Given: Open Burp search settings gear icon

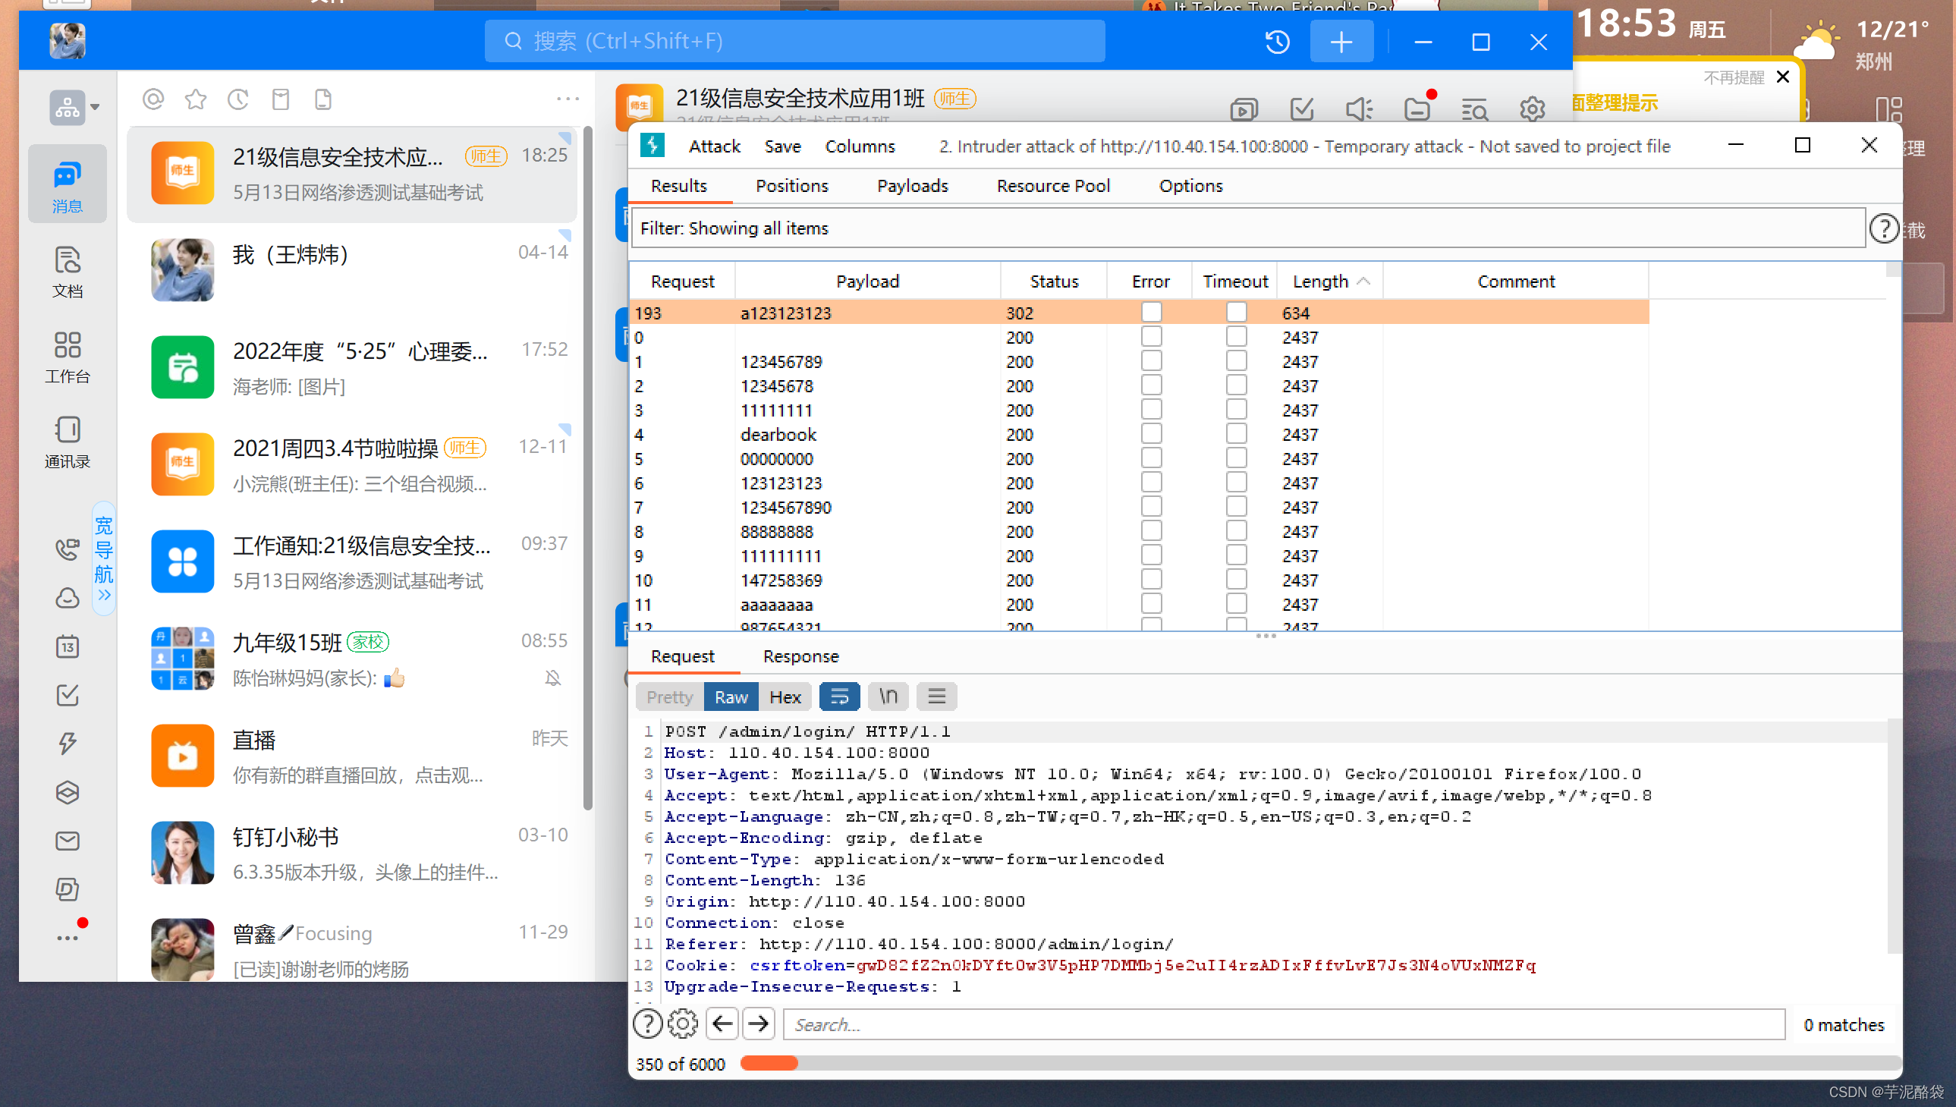Looking at the screenshot, I should (x=683, y=1024).
